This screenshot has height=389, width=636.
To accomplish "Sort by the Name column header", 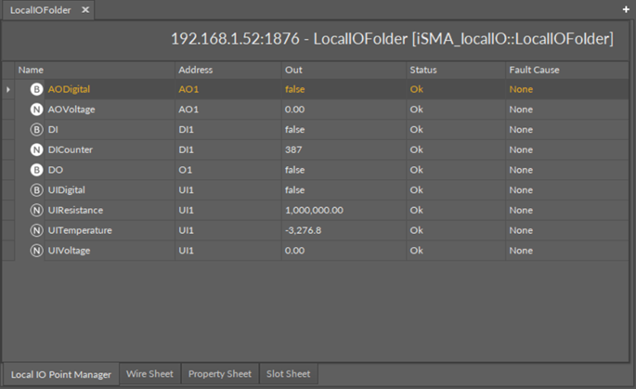I will pyautogui.click(x=32, y=70).
